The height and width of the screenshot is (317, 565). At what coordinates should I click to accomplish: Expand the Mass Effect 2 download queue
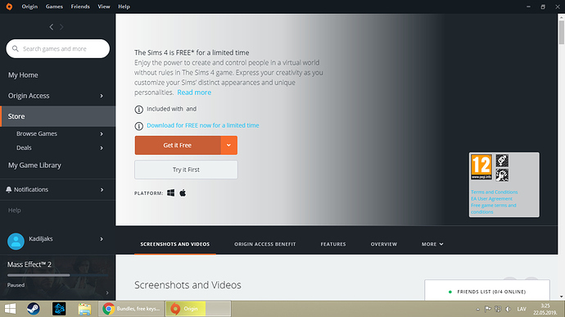(107, 293)
